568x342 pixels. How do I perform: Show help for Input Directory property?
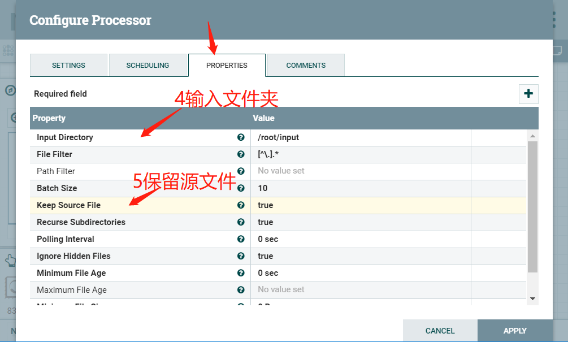tap(241, 137)
